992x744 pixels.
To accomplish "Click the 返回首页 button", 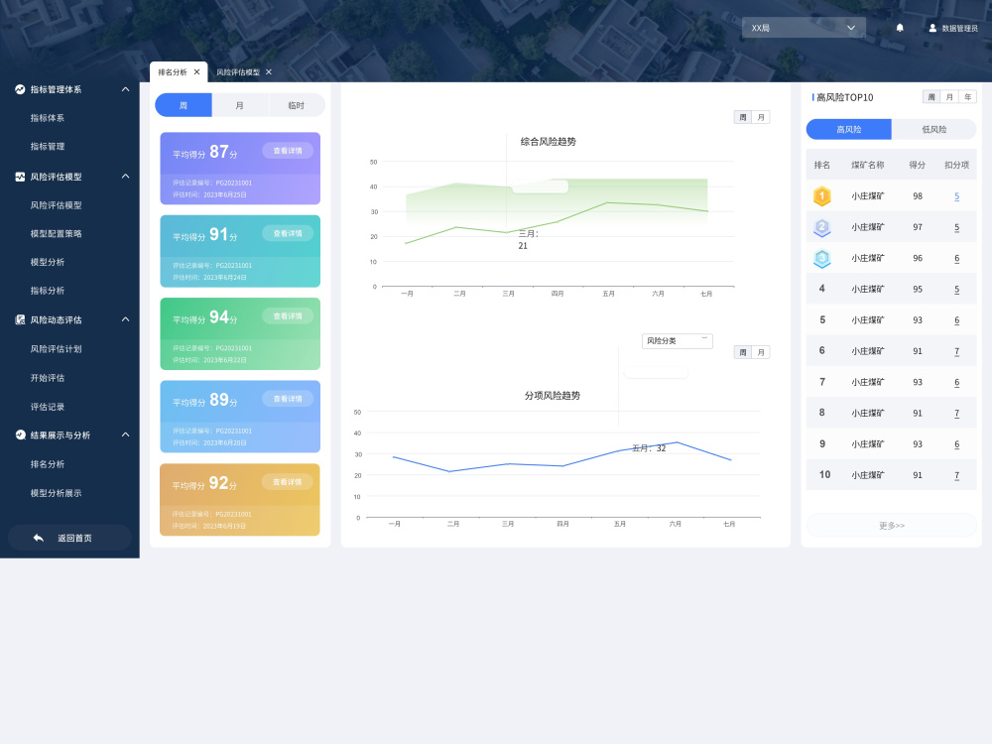I will pyautogui.click(x=69, y=538).
